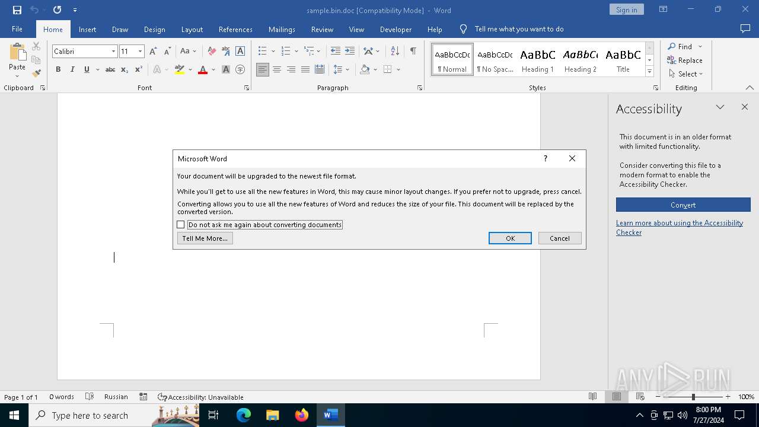Expand the Numbering list dropdown
The height and width of the screenshot is (427, 759).
(296, 52)
